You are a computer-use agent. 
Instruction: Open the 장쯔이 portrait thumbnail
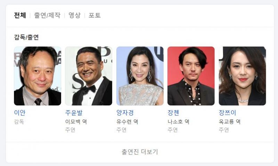[242, 76]
